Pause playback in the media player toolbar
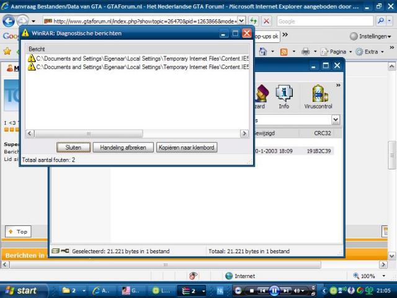Image resolution: width=397 pixels, height=298 pixels. click(274, 291)
